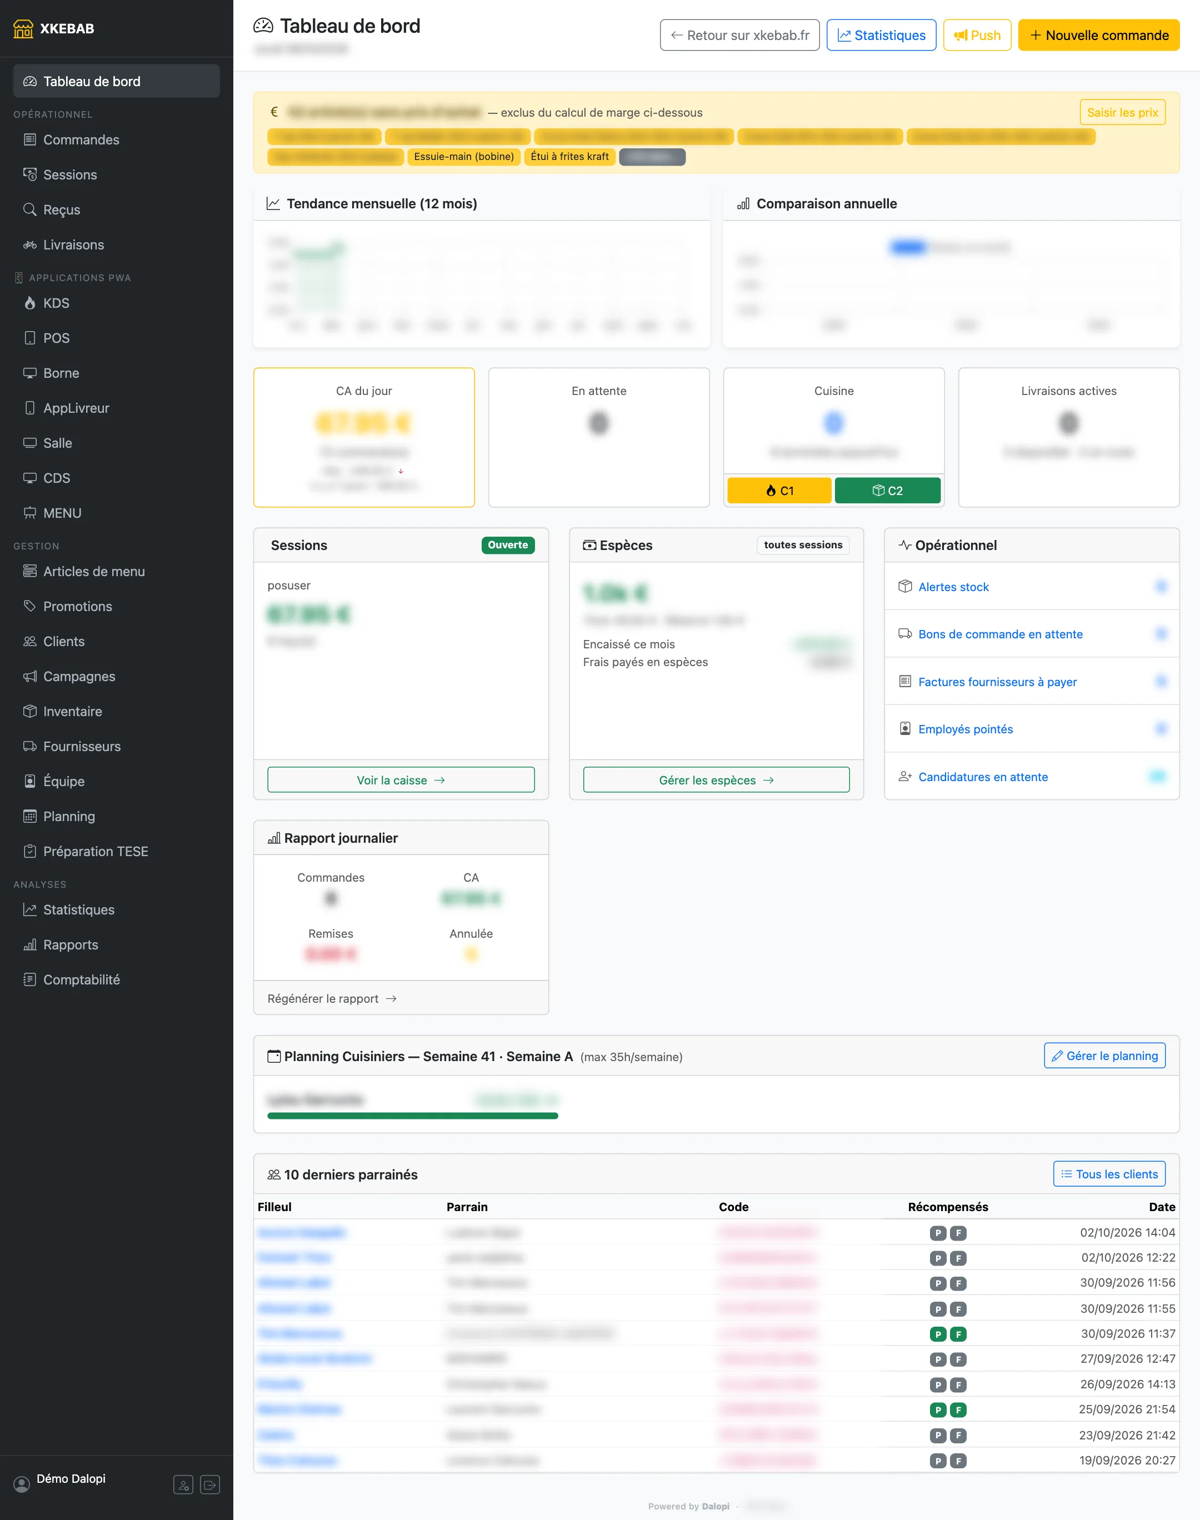The width and height of the screenshot is (1200, 1520).
Task: Open kitchen C2 button
Action: 887,490
